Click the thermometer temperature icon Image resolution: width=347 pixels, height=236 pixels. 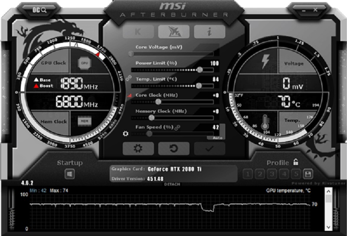[x=265, y=122]
